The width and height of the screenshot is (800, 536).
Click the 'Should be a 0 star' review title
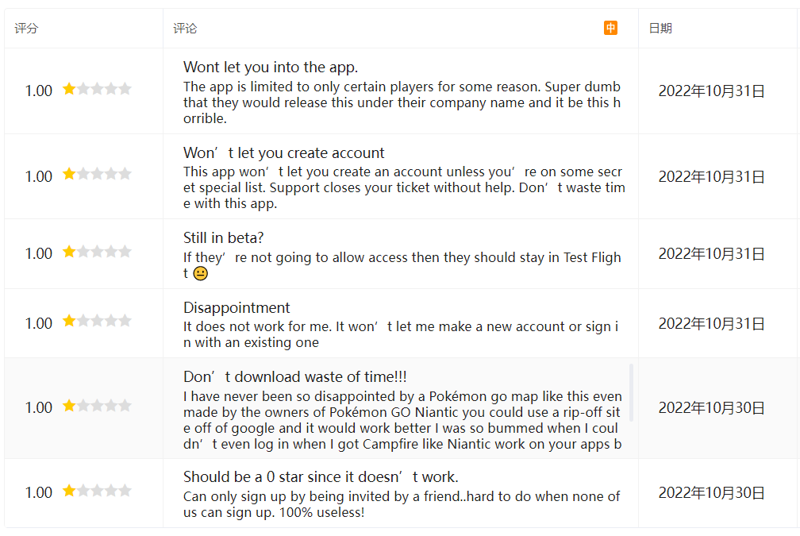click(x=321, y=477)
